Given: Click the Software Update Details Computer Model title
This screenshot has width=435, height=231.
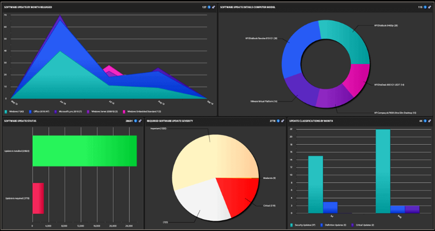Looking at the screenshot, I should pyautogui.click(x=247, y=7).
